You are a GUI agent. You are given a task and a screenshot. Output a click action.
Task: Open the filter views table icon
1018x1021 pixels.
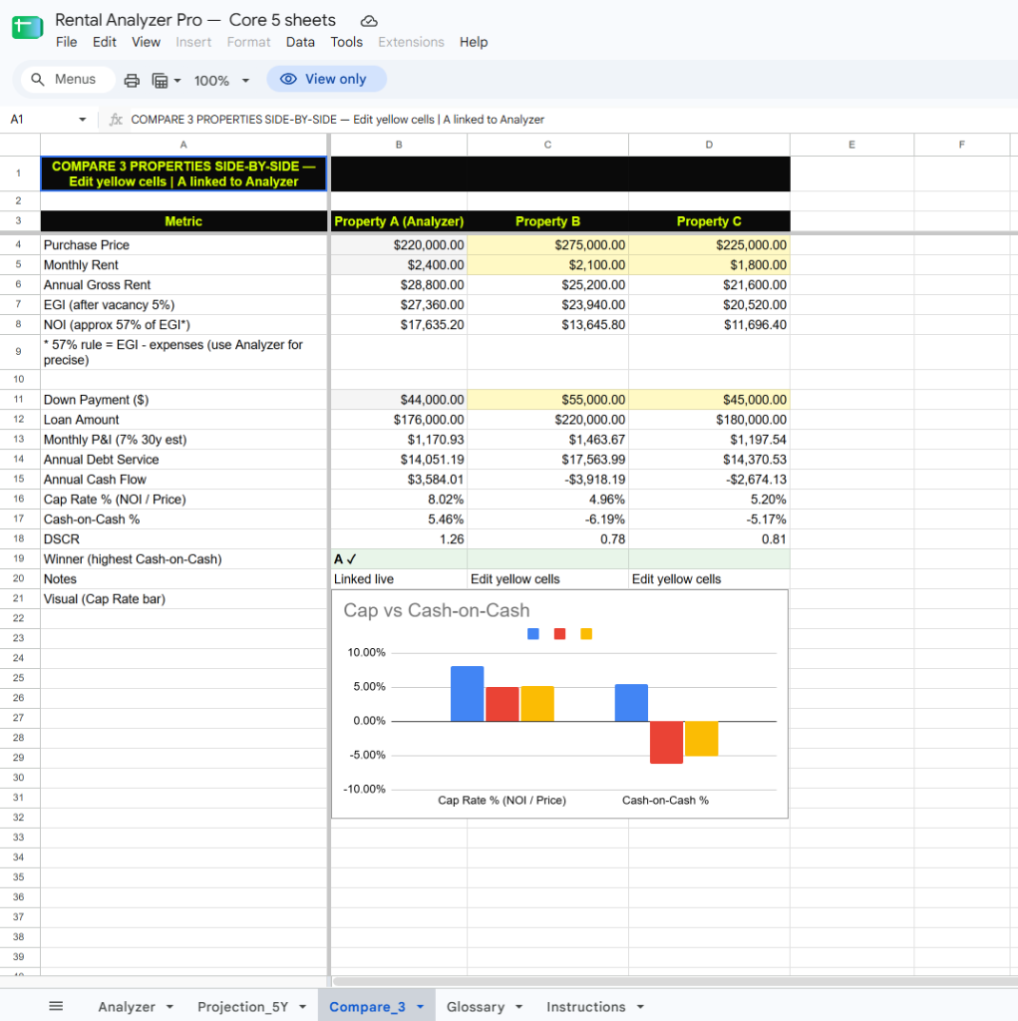160,80
